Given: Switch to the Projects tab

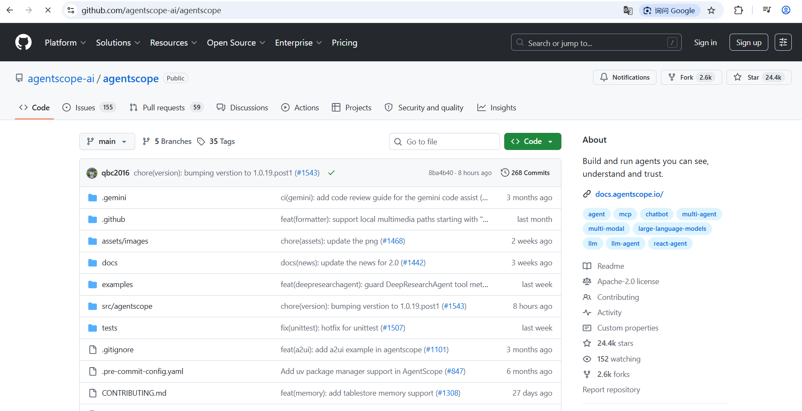Looking at the screenshot, I should [352, 108].
